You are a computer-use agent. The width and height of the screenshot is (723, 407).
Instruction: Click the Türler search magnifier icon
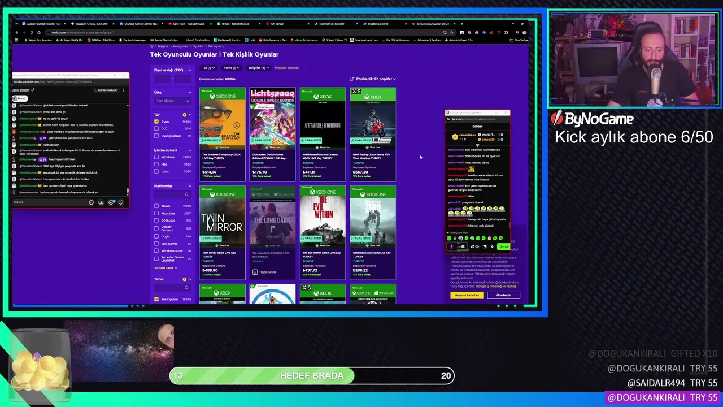[187, 288]
